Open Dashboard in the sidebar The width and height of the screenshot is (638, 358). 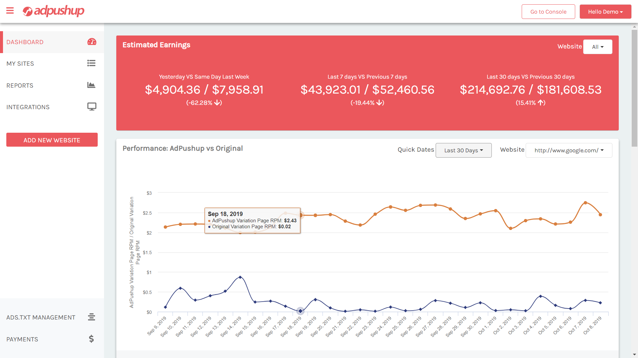(x=52, y=42)
